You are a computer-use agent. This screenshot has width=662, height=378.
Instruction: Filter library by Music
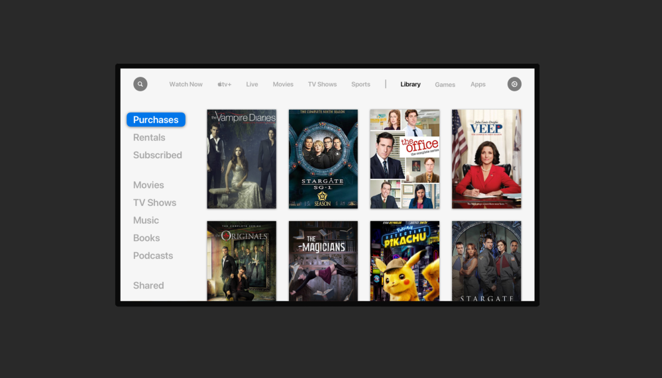146,220
